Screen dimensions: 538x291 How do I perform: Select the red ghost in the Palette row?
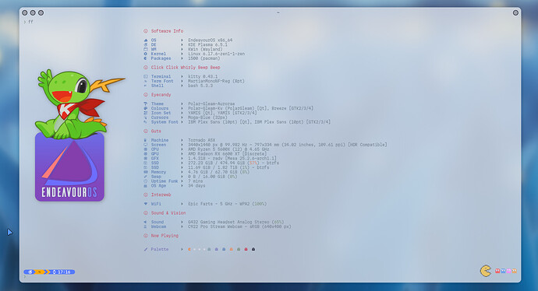[x=246, y=249]
